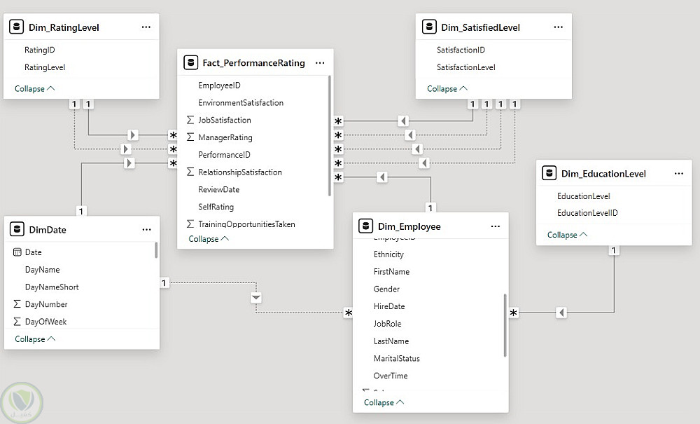Open more options for Fact_PerformanceRating table
The height and width of the screenshot is (424, 700).
320,62
